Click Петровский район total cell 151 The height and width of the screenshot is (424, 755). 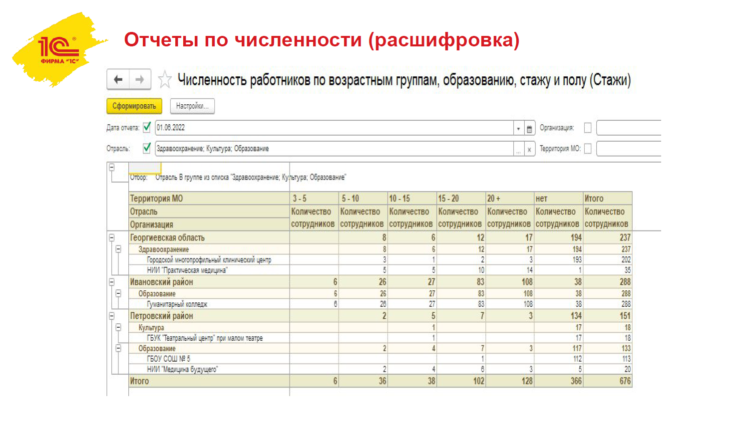[607, 316]
